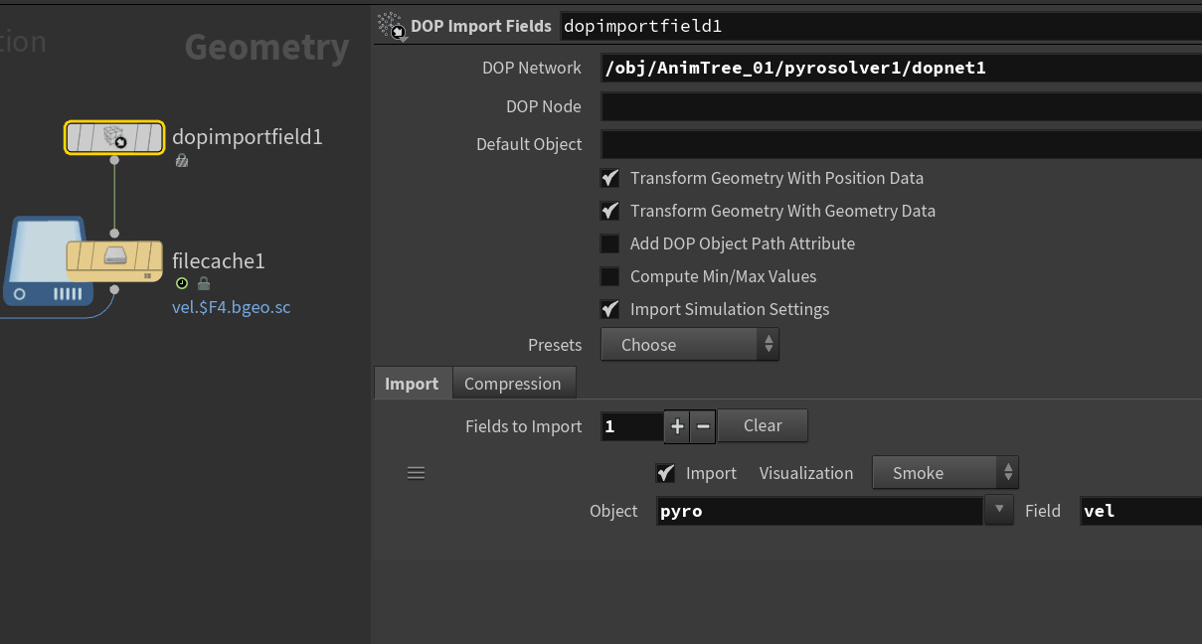The height and width of the screenshot is (644, 1202).
Task: Enable Add DOP Object Path Attribute
Action: pos(609,244)
